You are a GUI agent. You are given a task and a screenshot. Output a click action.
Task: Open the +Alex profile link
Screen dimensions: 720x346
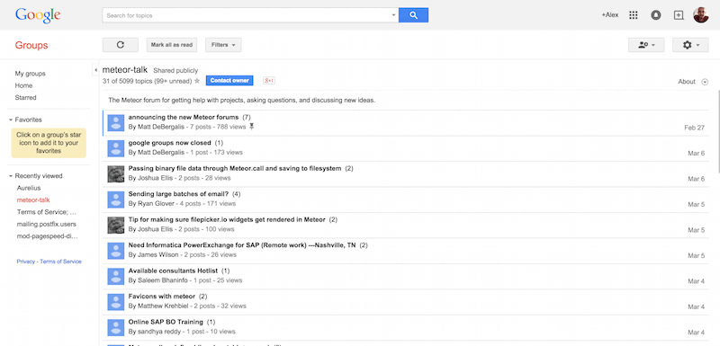pyautogui.click(x=610, y=15)
